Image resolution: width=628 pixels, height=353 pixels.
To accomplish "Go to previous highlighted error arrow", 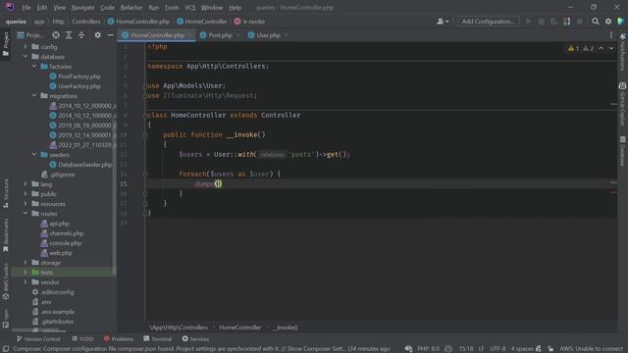I will [602, 48].
